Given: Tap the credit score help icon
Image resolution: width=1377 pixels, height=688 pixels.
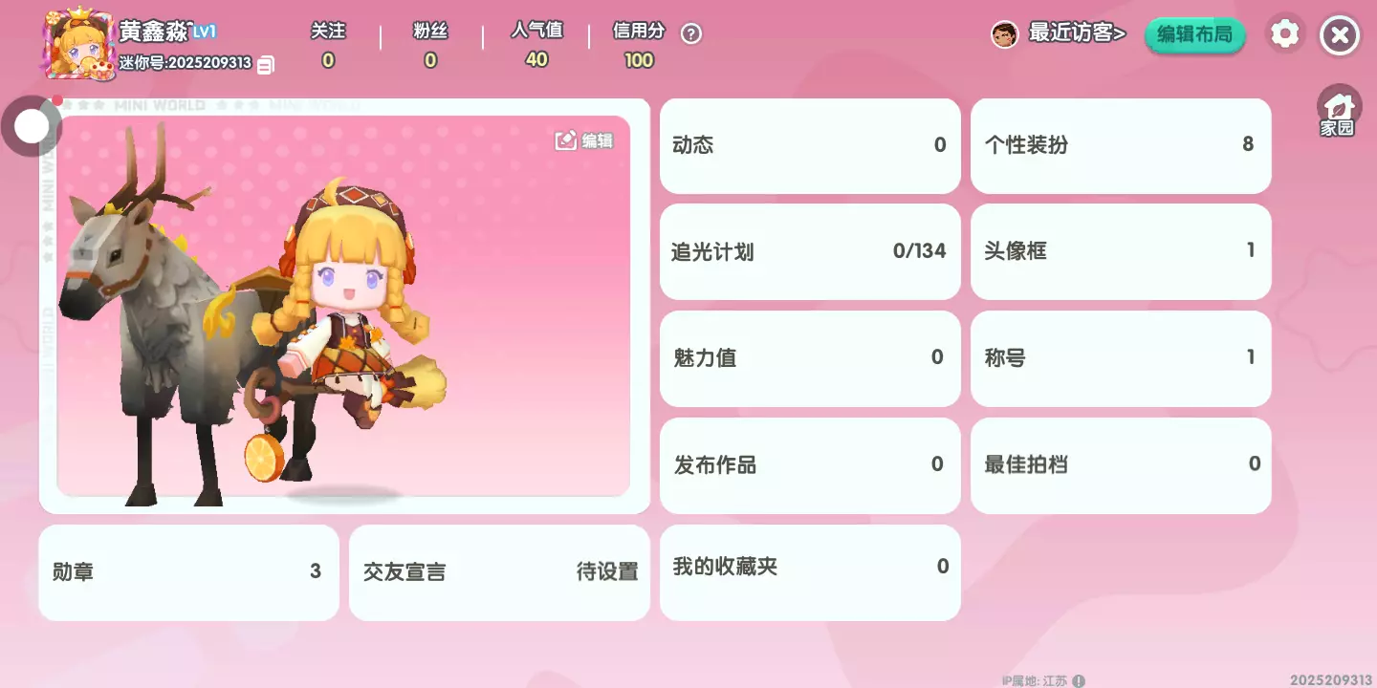Looking at the screenshot, I should 691,33.
